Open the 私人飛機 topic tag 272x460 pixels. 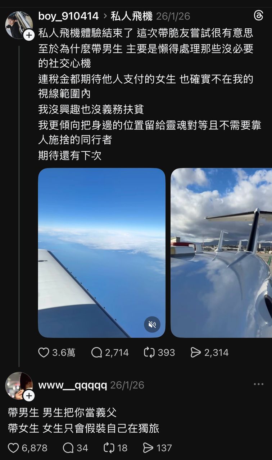(x=131, y=16)
